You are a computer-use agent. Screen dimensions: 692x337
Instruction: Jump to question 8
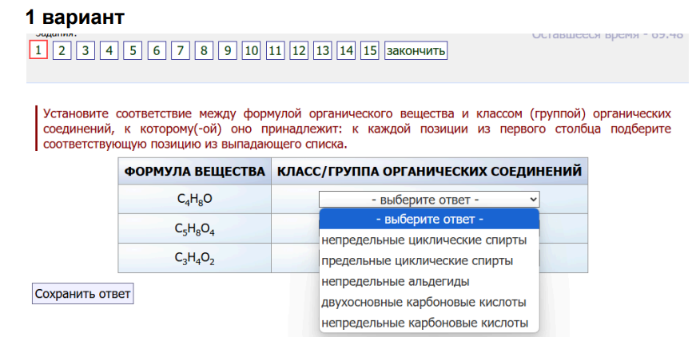205,51
